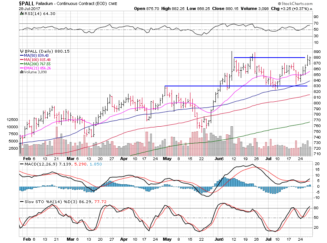Click the upper blue resistance line near 880
Image resolution: width=327 pixels, height=243 pixels.
point(269,58)
